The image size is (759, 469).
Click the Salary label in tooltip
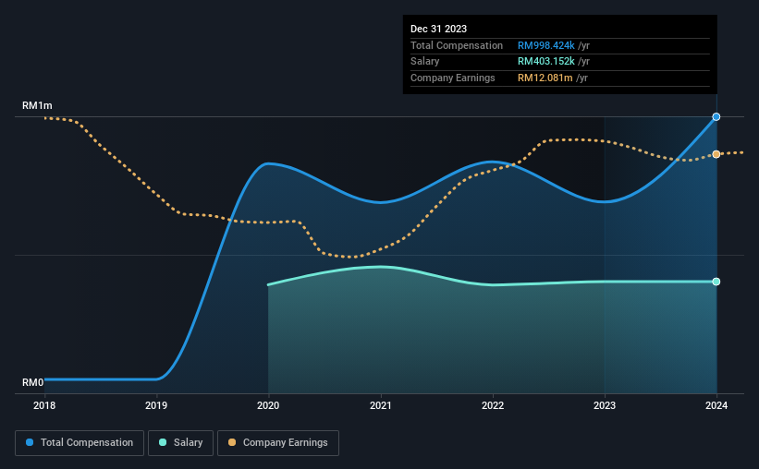(425, 62)
